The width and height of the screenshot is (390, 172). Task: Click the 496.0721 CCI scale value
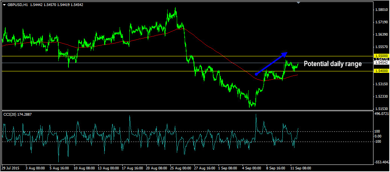[x=382, y=114]
